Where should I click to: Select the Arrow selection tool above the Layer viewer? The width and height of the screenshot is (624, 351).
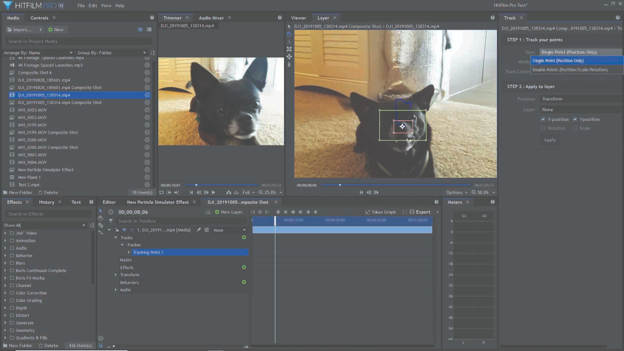[289, 26]
